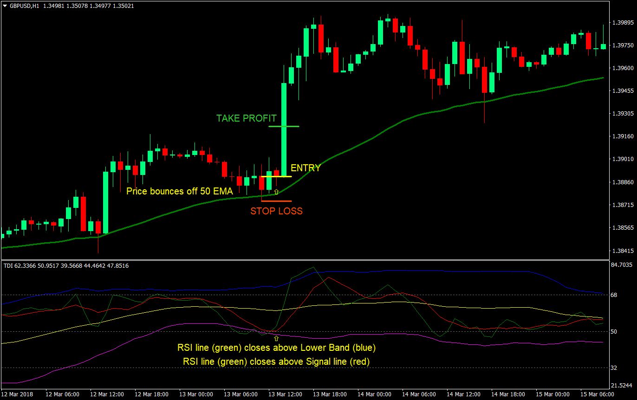Open the symbol dropdown arrow beside GBPUSD
The image size is (637, 400).
click(4, 6)
